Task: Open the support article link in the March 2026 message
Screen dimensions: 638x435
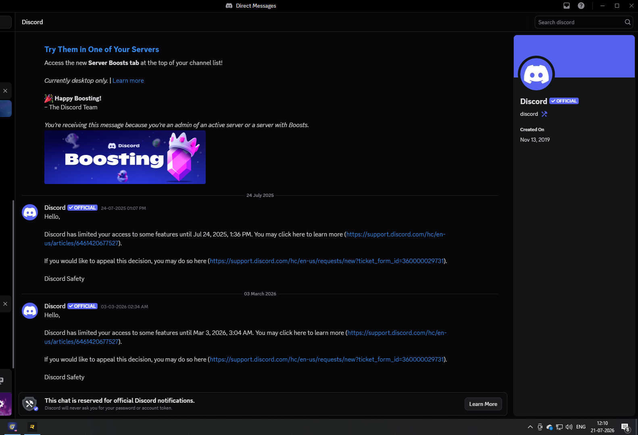Action: click(246, 337)
